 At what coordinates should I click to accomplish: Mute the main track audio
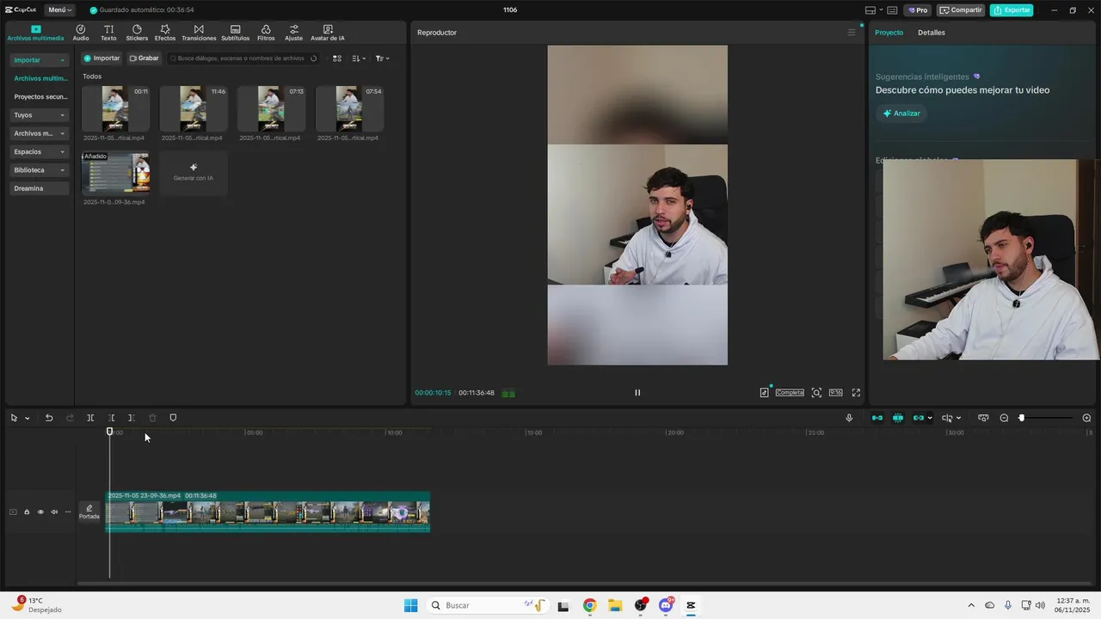click(54, 512)
